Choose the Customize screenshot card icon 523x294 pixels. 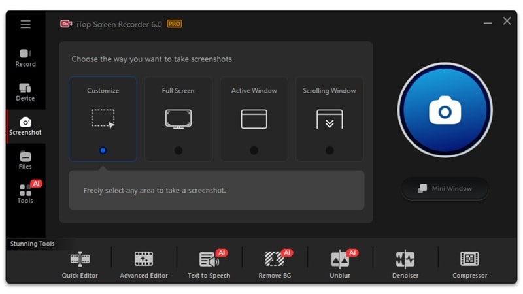103,119
